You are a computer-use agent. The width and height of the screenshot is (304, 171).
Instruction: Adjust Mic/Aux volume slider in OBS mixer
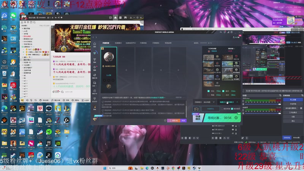coord(263,104)
